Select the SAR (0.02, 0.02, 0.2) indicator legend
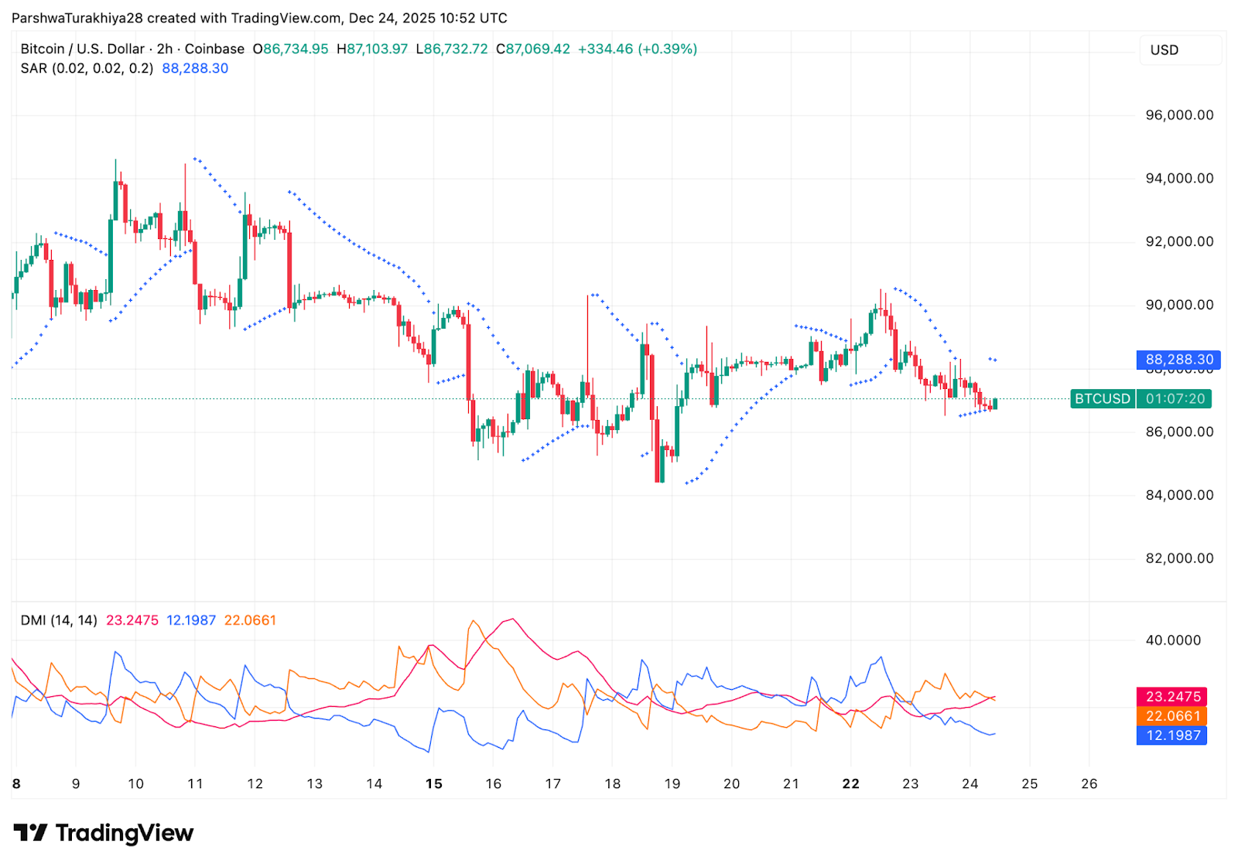1238x867 pixels. (x=87, y=68)
